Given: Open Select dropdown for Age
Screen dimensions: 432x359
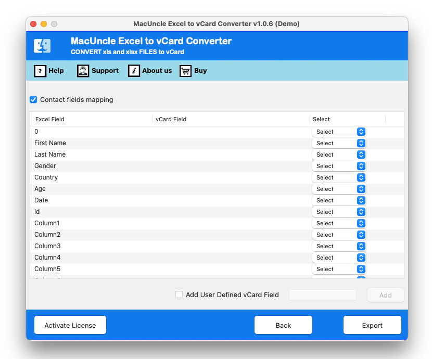Looking at the screenshot, I should [339, 189].
